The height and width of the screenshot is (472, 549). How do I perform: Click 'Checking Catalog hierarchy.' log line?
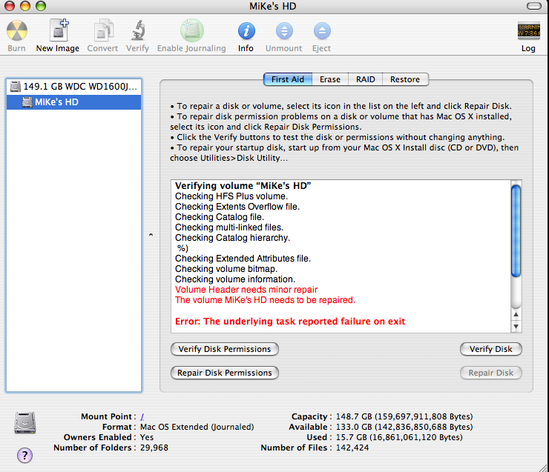(x=232, y=238)
